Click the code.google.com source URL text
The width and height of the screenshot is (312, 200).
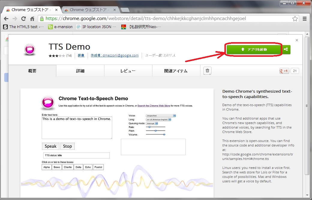[x=258, y=157]
